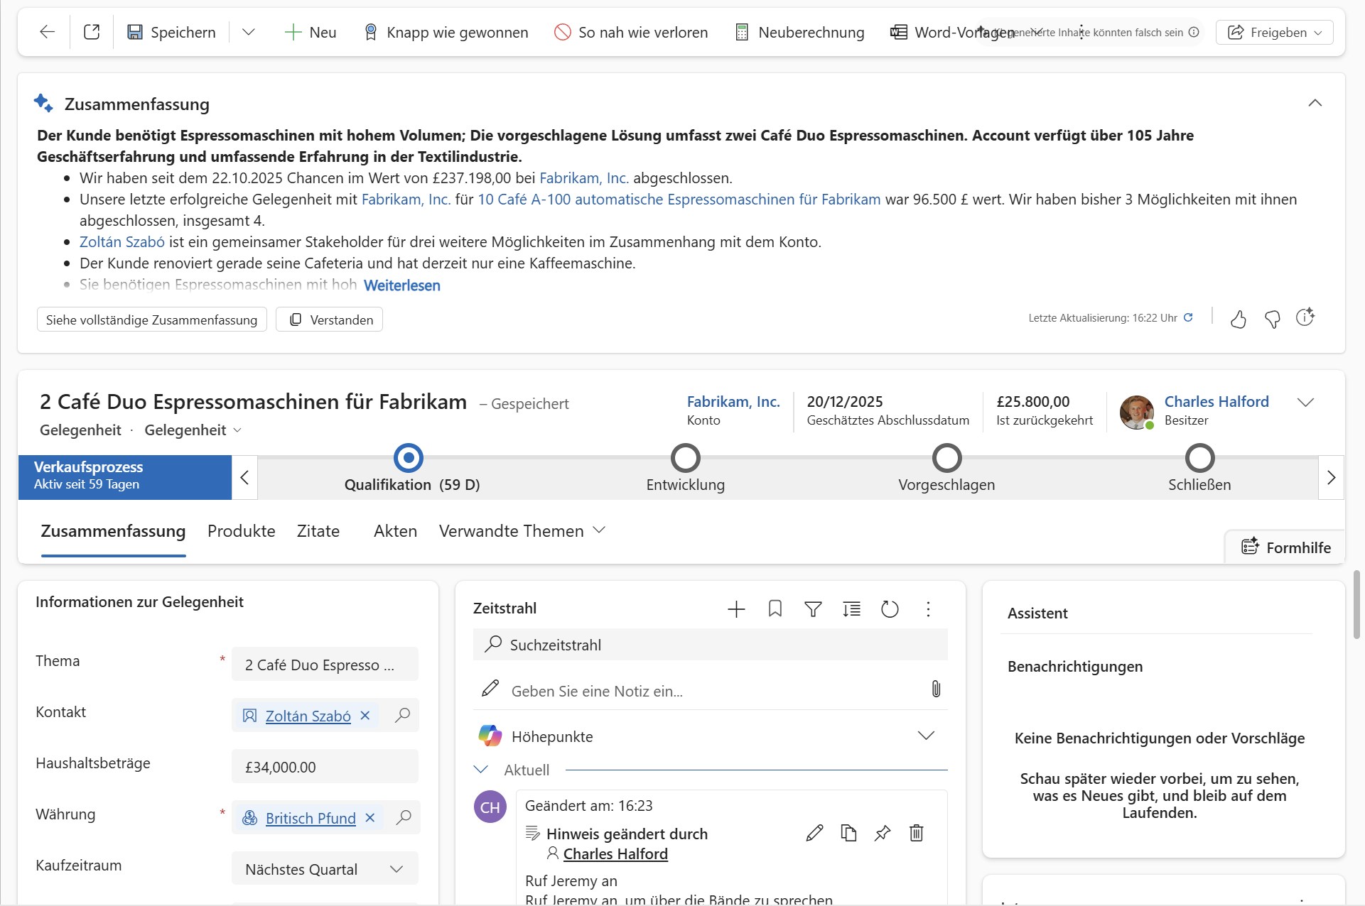Refresh the Zeitstrahl timeline
Viewport: 1365px width, 906px height.
pos(890,608)
